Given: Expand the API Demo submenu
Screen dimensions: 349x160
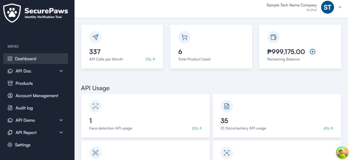Looking at the screenshot, I should click(61, 120).
